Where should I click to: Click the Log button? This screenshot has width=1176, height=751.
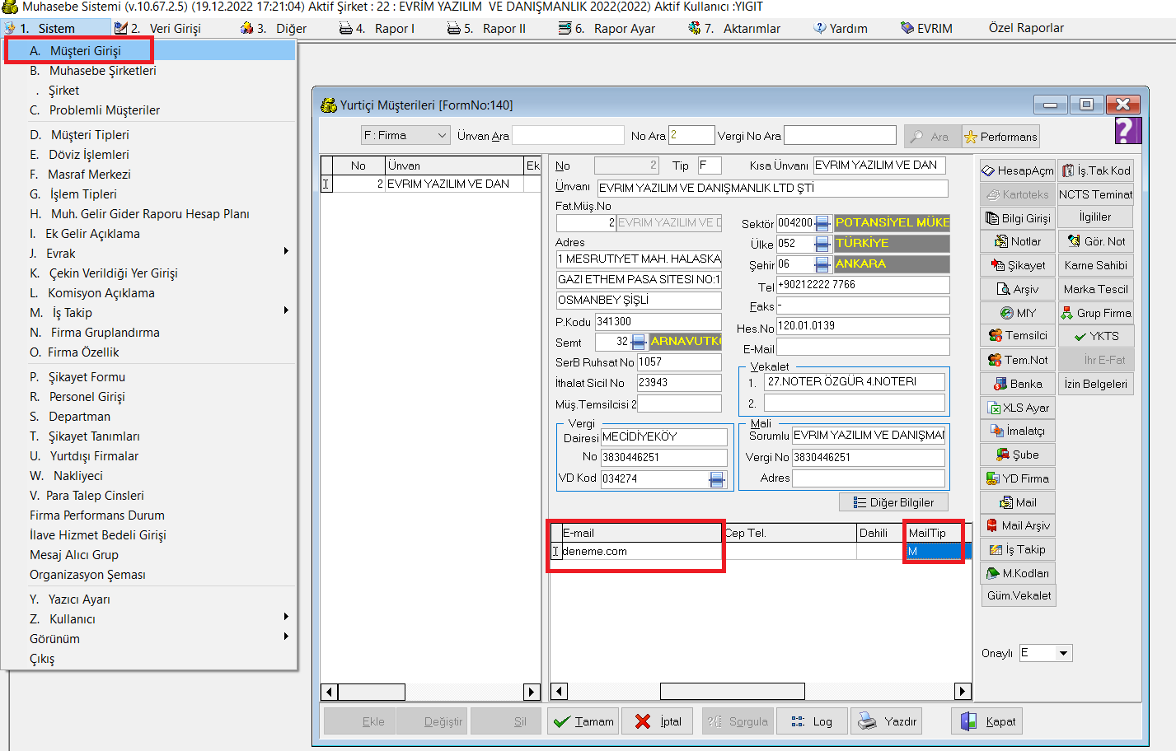pos(812,721)
